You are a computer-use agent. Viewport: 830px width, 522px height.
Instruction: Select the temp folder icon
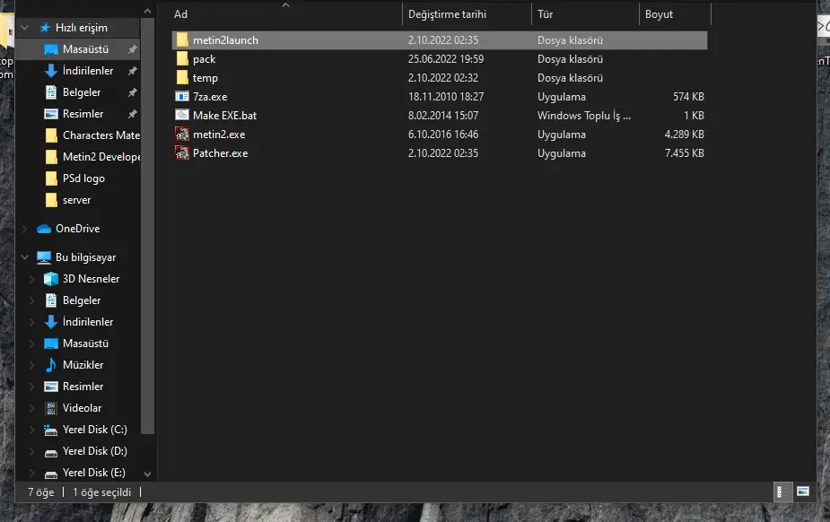182,78
